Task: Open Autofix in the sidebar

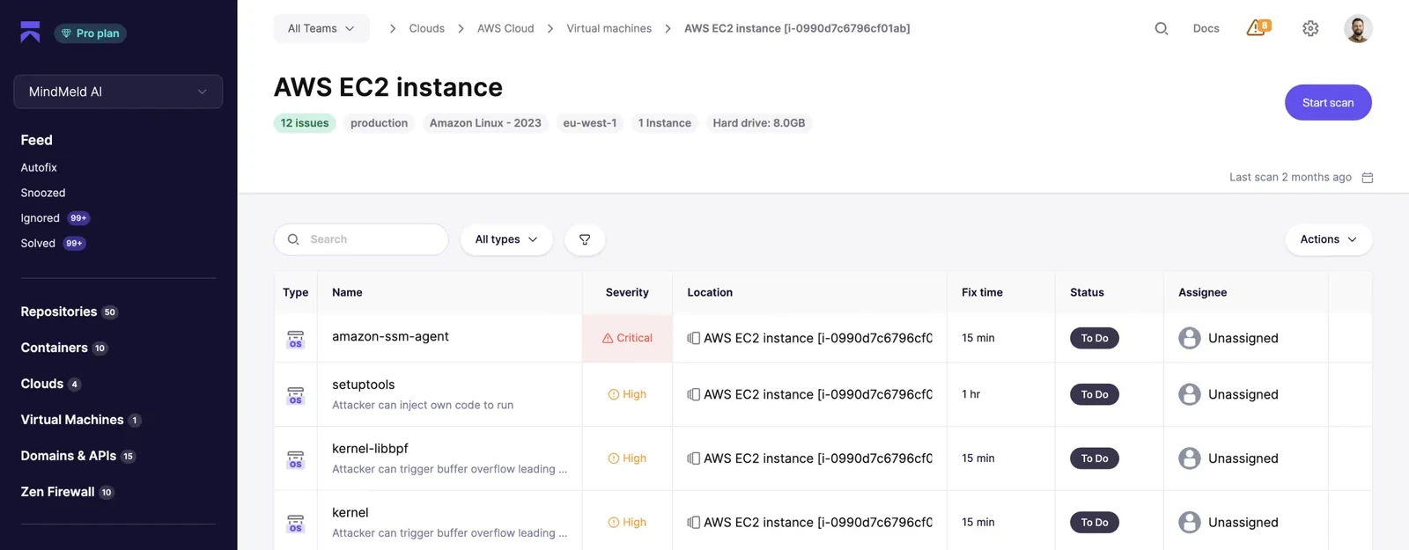Action: [39, 167]
